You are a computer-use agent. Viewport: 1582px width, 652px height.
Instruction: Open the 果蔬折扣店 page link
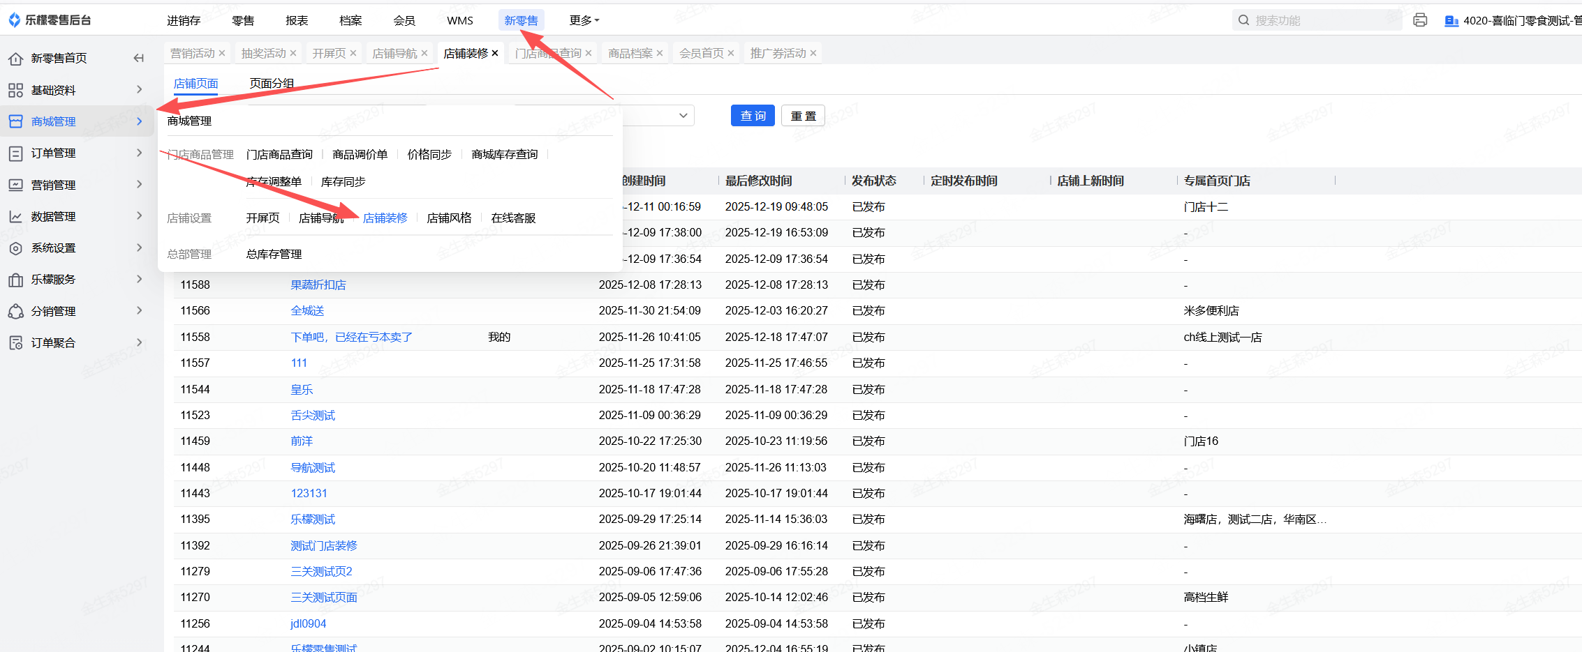pos(318,285)
